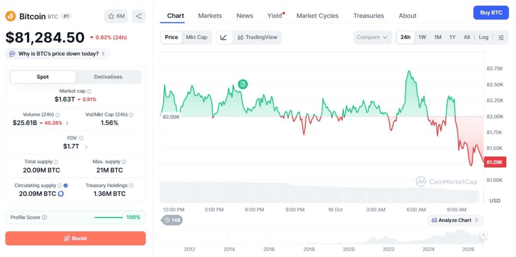
Task: Open the News tab
Action: pyautogui.click(x=245, y=16)
